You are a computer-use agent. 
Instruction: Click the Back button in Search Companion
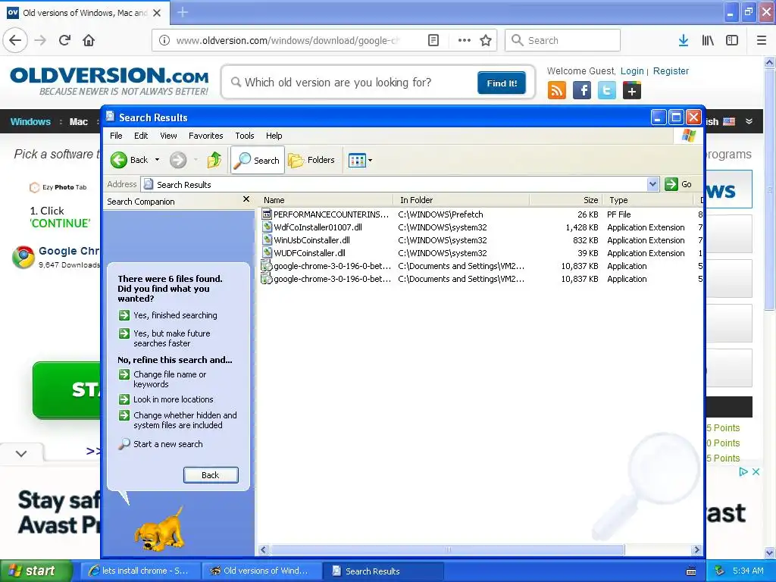[211, 475]
